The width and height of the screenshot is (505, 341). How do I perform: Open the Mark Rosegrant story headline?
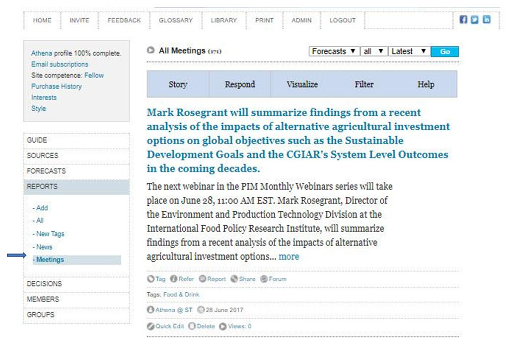tap(298, 141)
